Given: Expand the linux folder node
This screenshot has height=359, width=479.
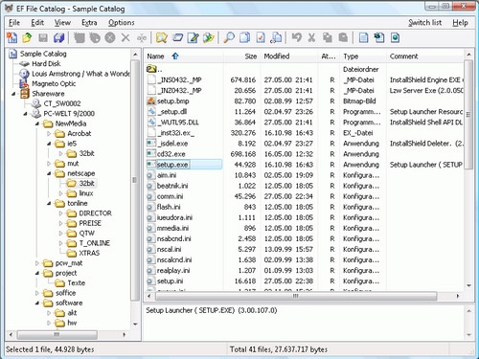Looking at the screenshot, I should point(60,193).
